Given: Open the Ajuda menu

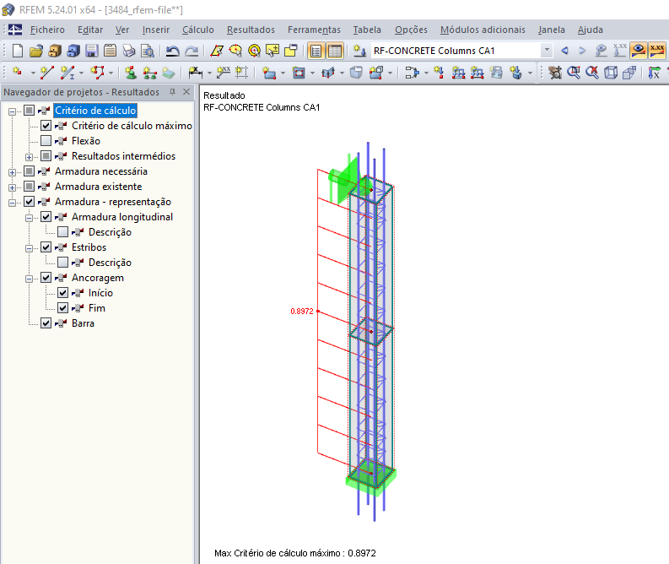Looking at the screenshot, I should (x=590, y=30).
